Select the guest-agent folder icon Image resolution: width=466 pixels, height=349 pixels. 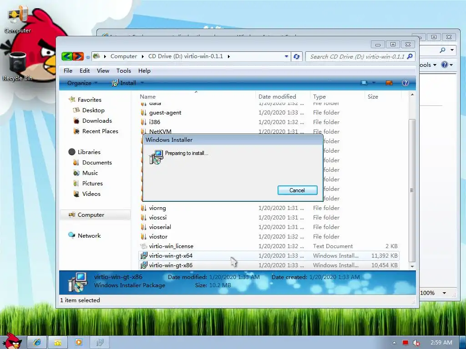pos(143,113)
